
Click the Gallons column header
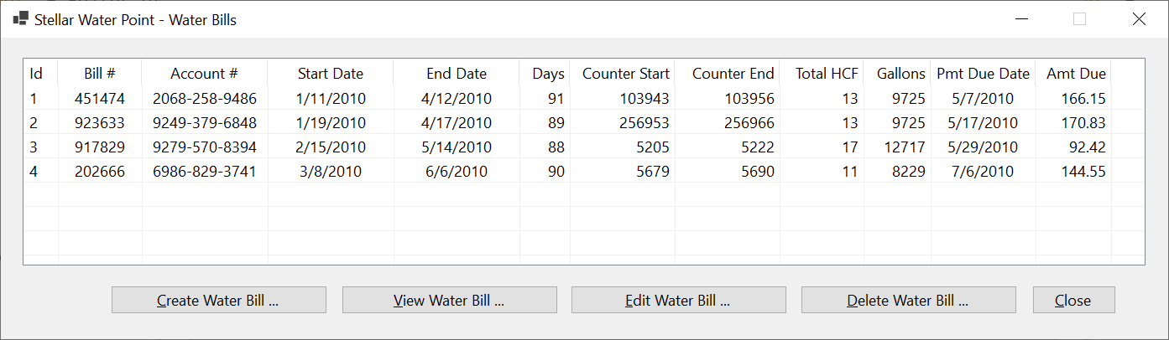click(x=897, y=74)
